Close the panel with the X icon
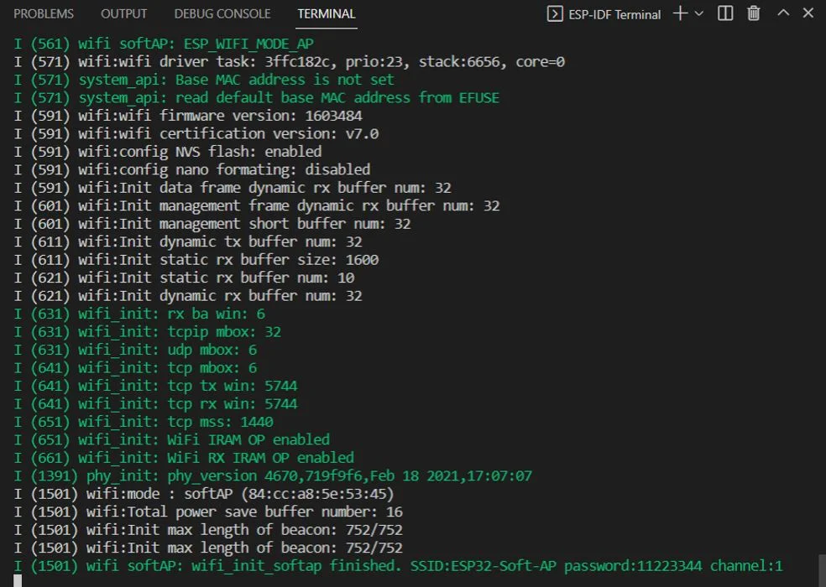The height and width of the screenshot is (587, 826). pyautogui.click(x=808, y=13)
